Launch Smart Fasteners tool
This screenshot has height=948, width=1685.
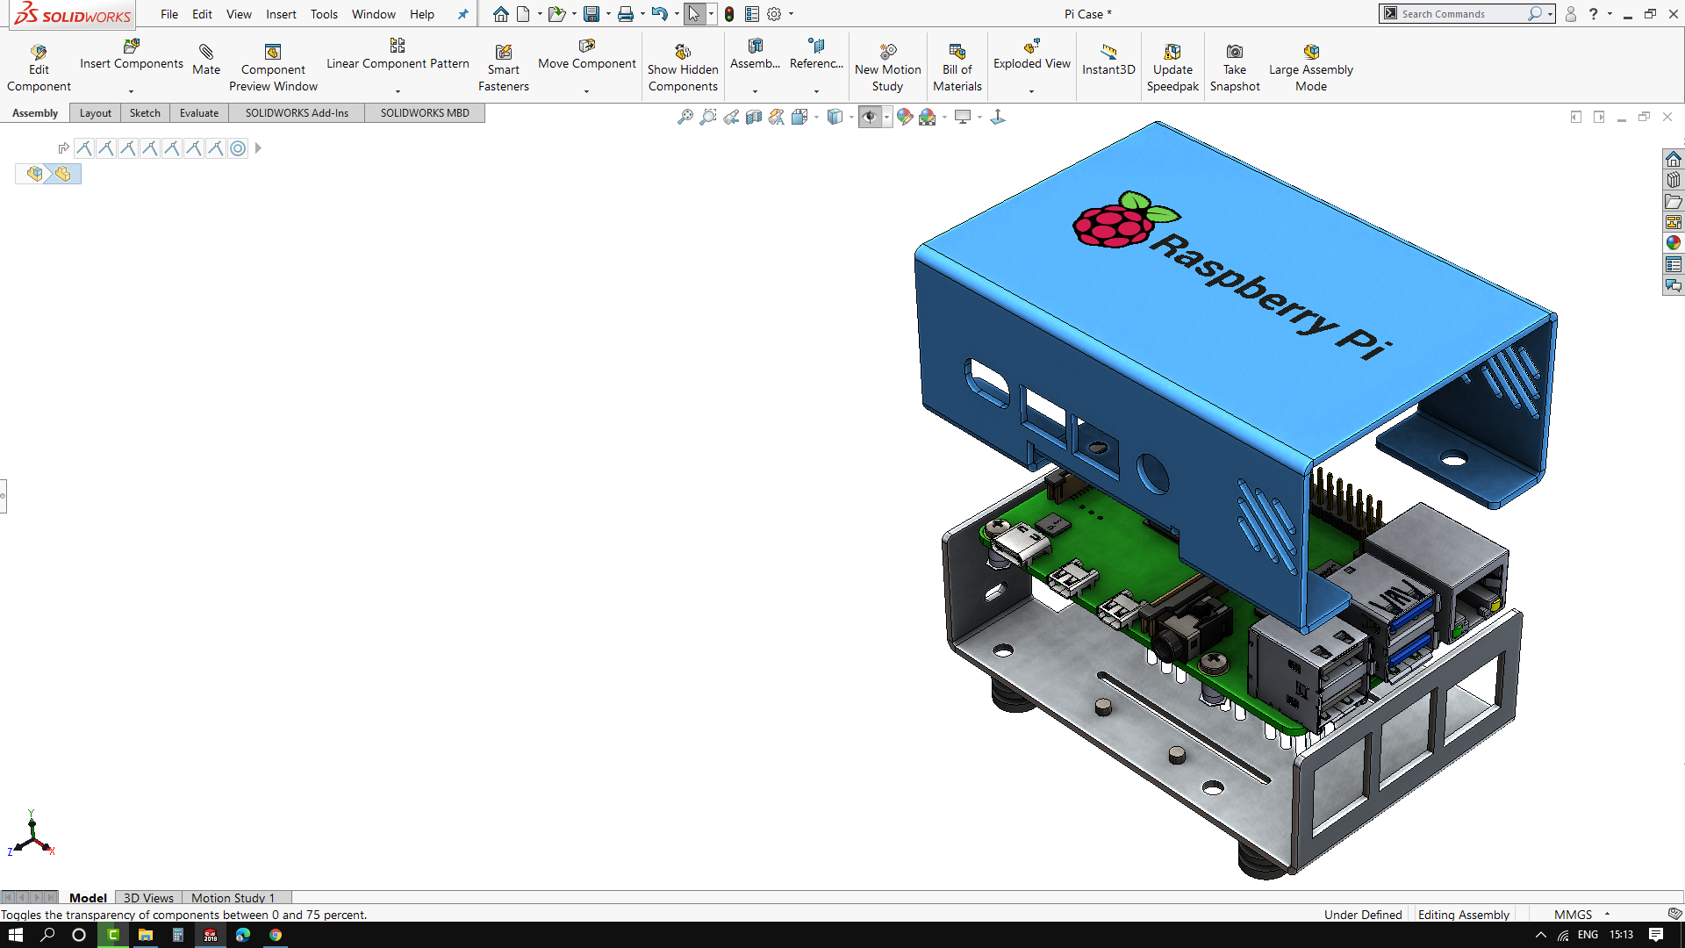(504, 68)
